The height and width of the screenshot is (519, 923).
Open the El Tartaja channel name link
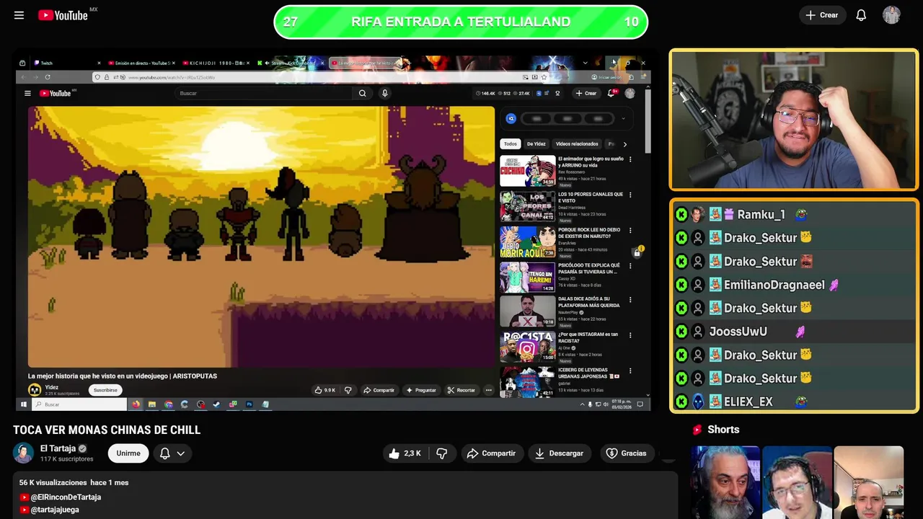(58, 448)
